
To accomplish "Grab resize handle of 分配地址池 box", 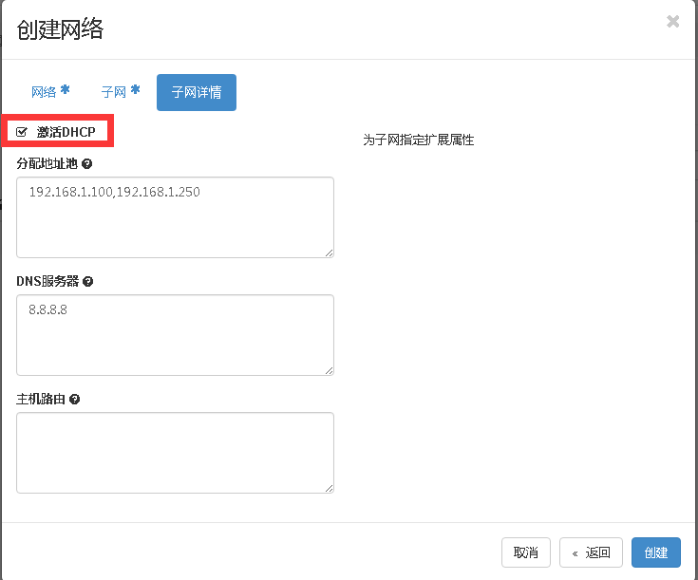I will [x=329, y=253].
